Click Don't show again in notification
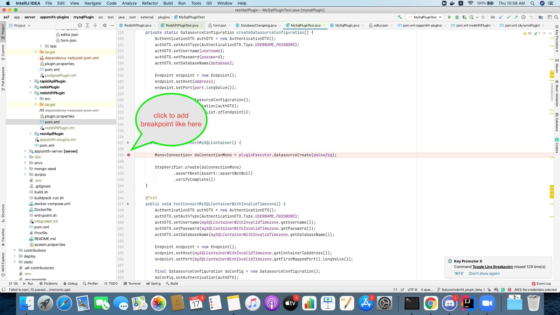Image resolution: width=560 pixels, height=315 pixels. point(484,274)
